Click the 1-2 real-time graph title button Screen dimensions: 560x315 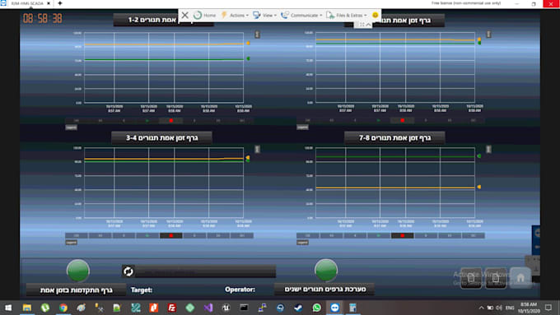click(x=164, y=20)
